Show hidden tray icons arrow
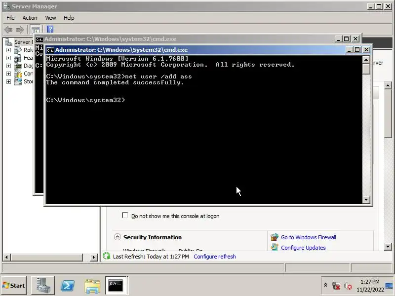395x296 pixels. tap(325, 285)
